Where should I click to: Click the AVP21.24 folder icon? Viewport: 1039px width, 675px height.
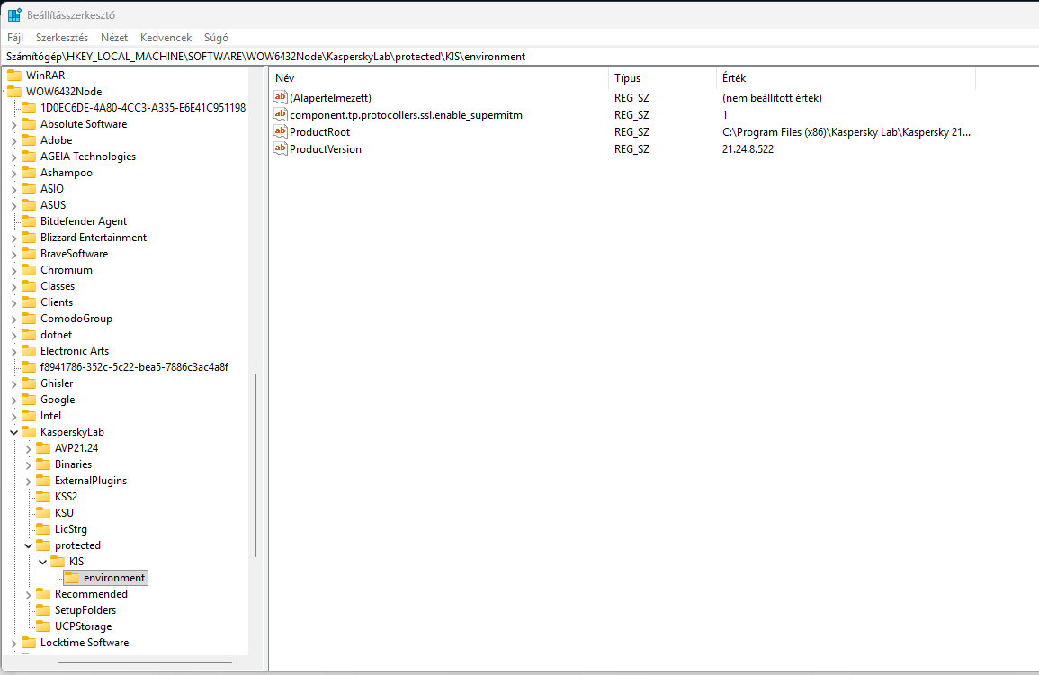[43, 447]
